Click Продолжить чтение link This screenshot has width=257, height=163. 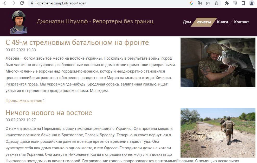[x=25, y=101]
